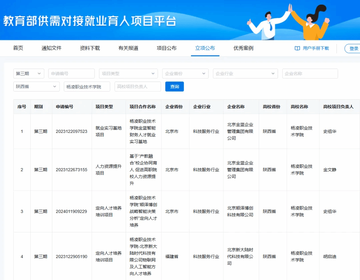Click the 杨凌职业技术学院 school name field

87,87
